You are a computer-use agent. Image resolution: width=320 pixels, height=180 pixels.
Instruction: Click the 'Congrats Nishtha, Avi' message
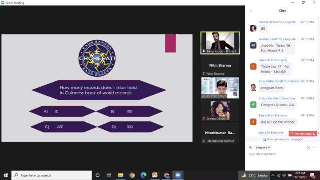coord(277,105)
